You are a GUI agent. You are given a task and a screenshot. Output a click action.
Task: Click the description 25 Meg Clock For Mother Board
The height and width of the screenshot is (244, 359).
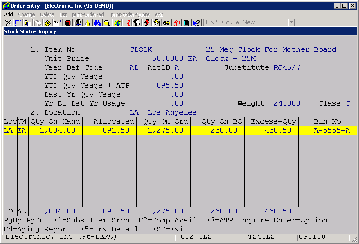(271, 49)
